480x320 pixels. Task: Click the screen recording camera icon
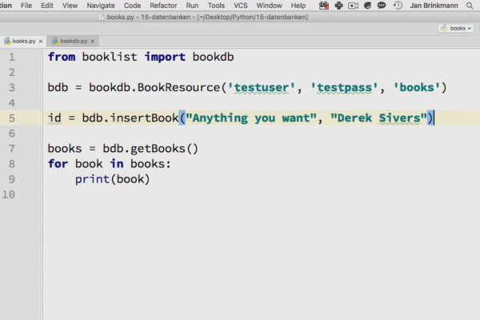coord(353,6)
